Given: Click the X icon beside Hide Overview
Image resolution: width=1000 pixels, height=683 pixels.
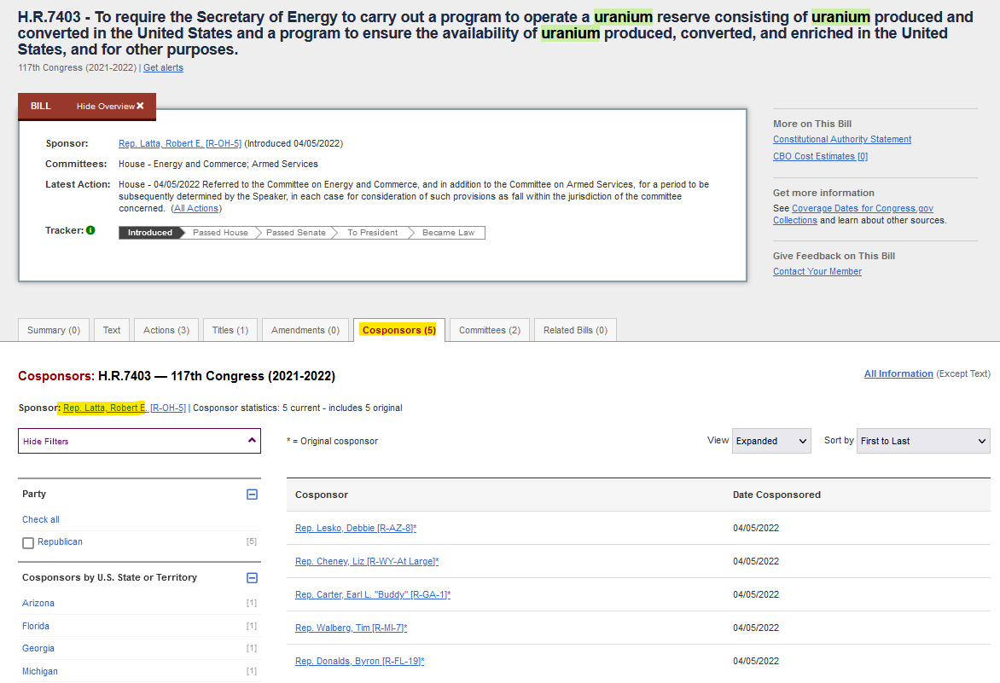Looking at the screenshot, I should [140, 106].
